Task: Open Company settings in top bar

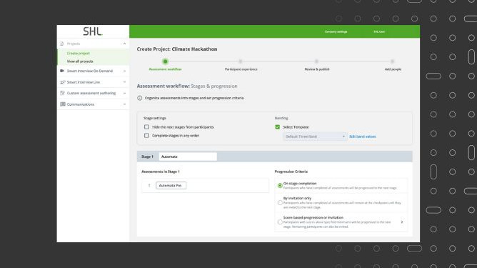Action: click(336, 31)
